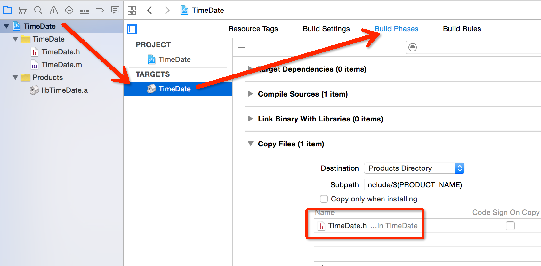Click Link Binary With Libraries title
This screenshot has height=266, width=541.
pyautogui.click(x=320, y=119)
